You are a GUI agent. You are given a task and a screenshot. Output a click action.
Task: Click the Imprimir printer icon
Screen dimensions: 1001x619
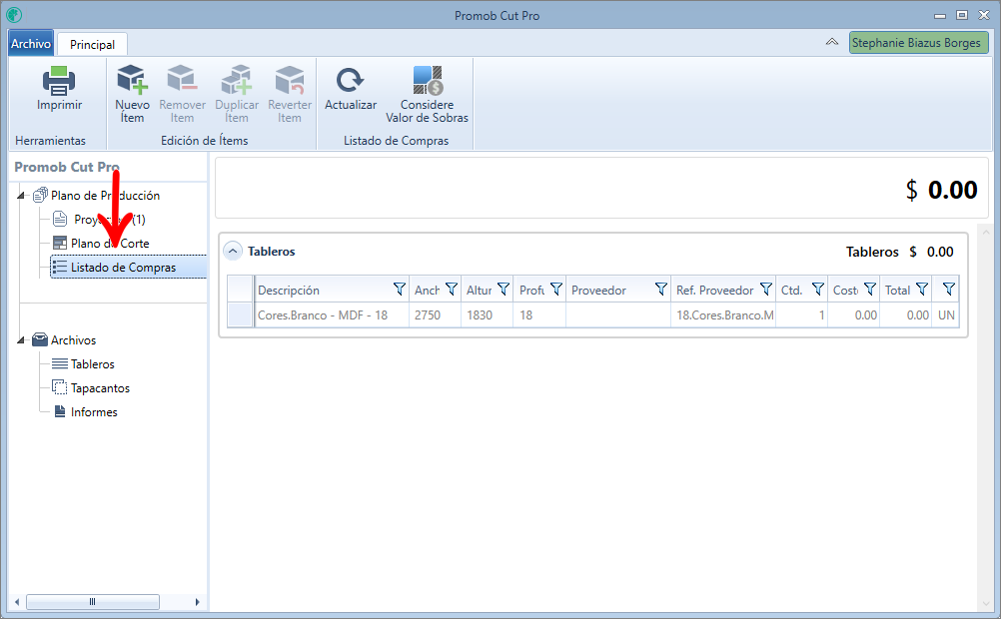(59, 81)
